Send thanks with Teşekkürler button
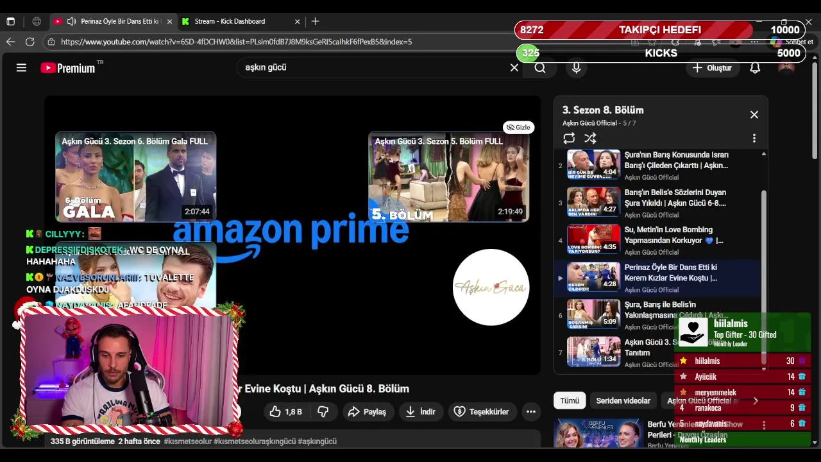This screenshot has height=462, width=821. pyautogui.click(x=482, y=411)
